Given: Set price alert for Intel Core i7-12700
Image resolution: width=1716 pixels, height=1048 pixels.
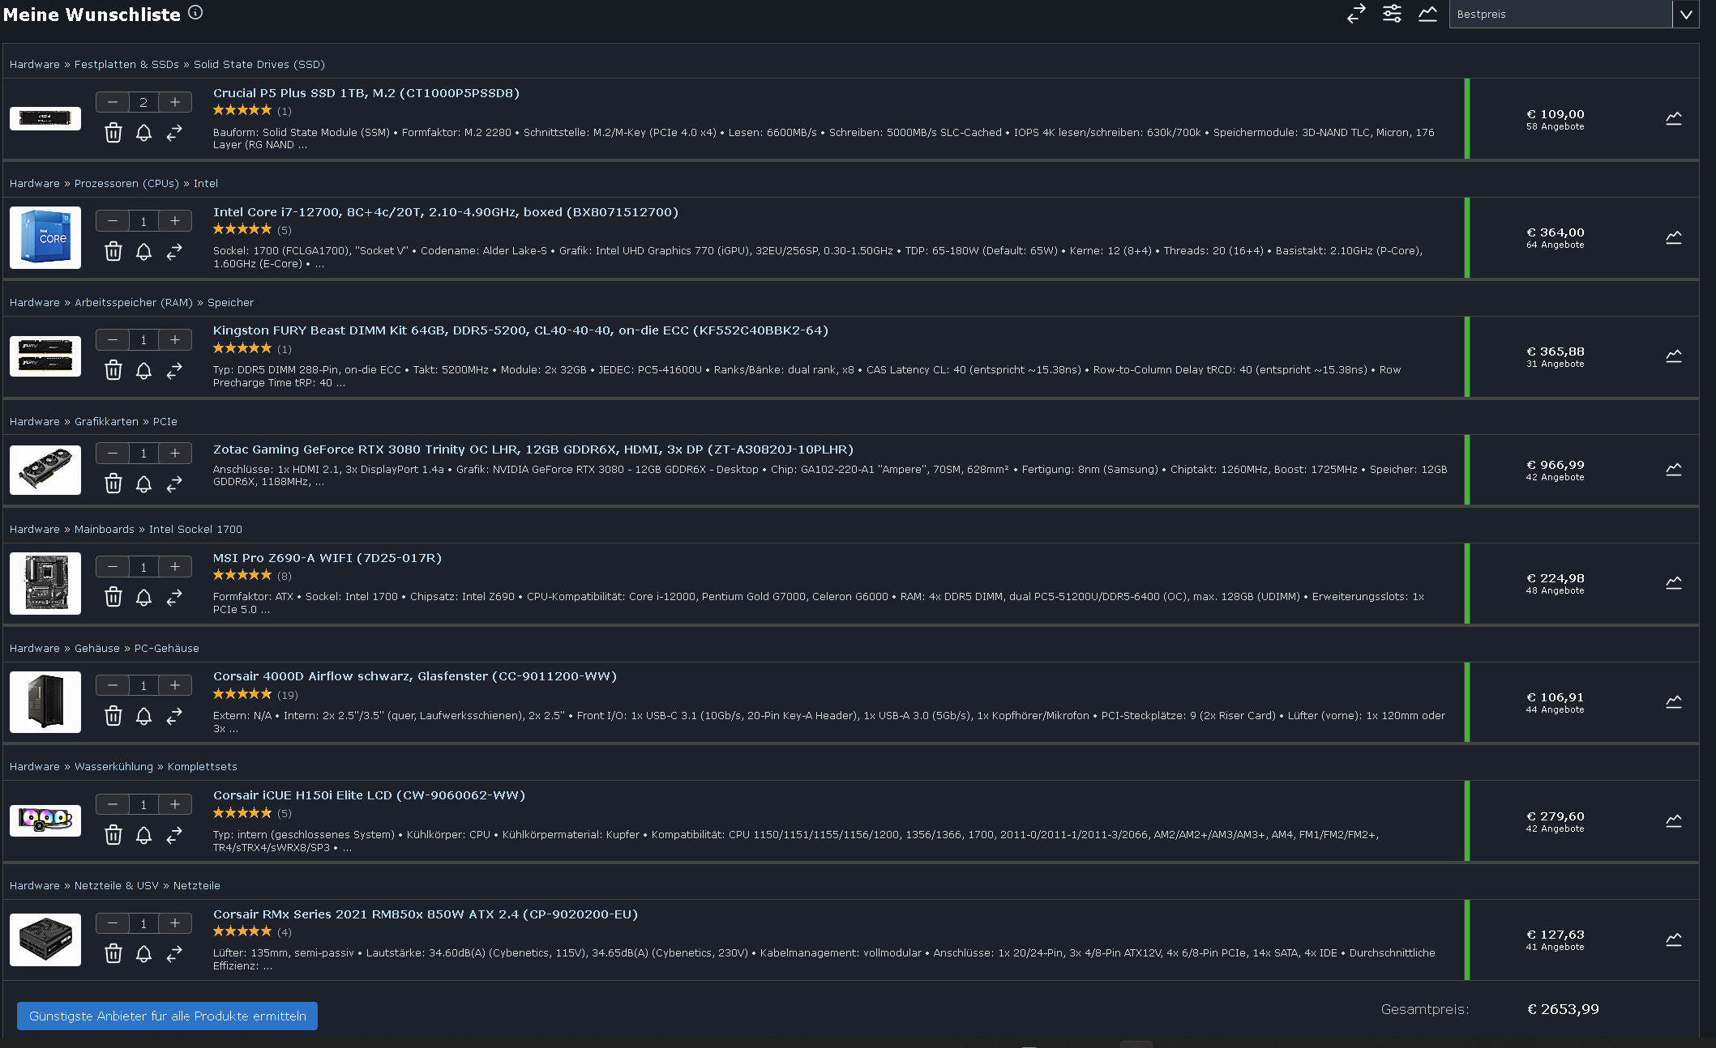Looking at the screenshot, I should (143, 252).
